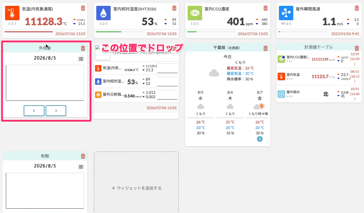Click the blue RH humidity icon
This screenshot has height=213, width=364.
click(x=103, y=13)
